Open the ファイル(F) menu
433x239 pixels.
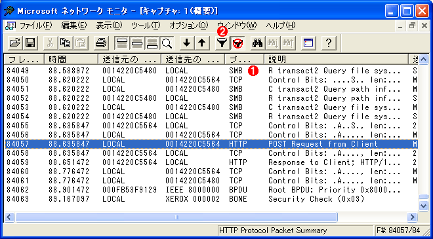[35, 26]
